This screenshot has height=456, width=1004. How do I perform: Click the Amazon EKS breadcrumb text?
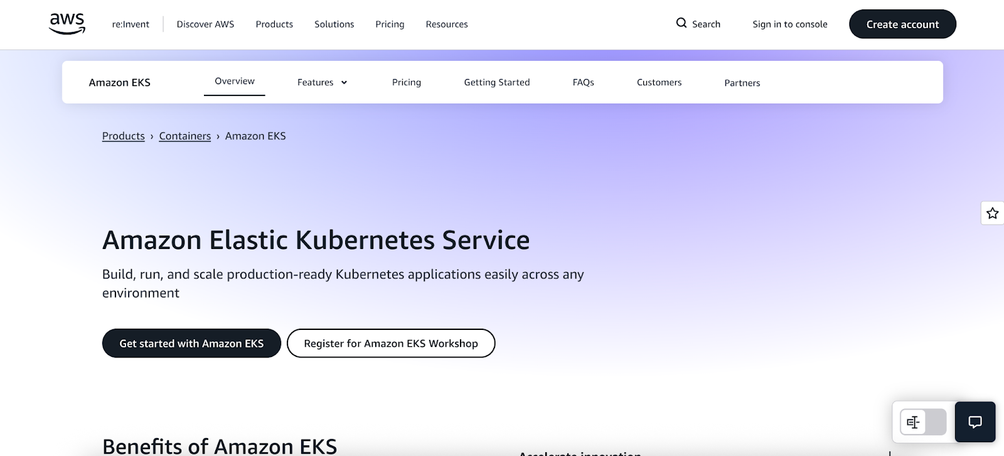(x=255, y=136)
